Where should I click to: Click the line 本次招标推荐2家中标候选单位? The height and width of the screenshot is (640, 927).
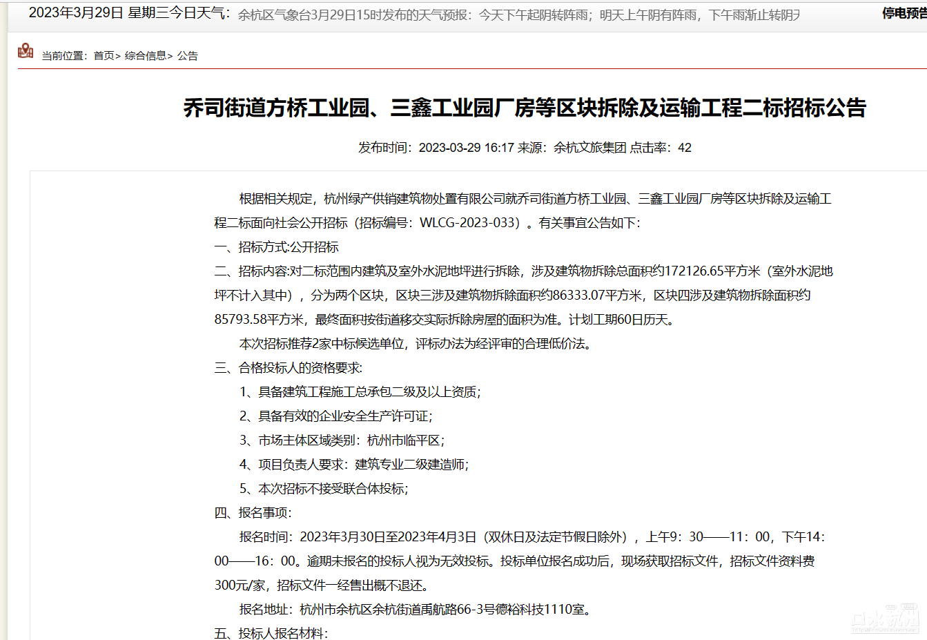pos(416,344)
